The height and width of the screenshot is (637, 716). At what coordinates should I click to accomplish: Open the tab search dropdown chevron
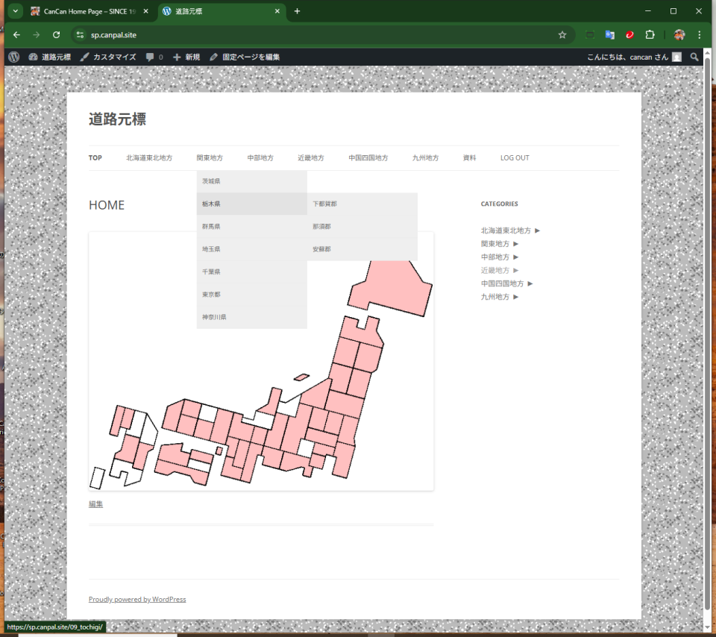click(x=15, y=11)
